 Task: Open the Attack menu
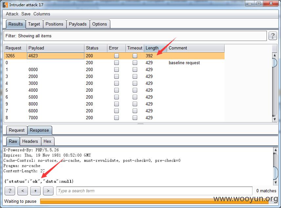pos(12,14)
